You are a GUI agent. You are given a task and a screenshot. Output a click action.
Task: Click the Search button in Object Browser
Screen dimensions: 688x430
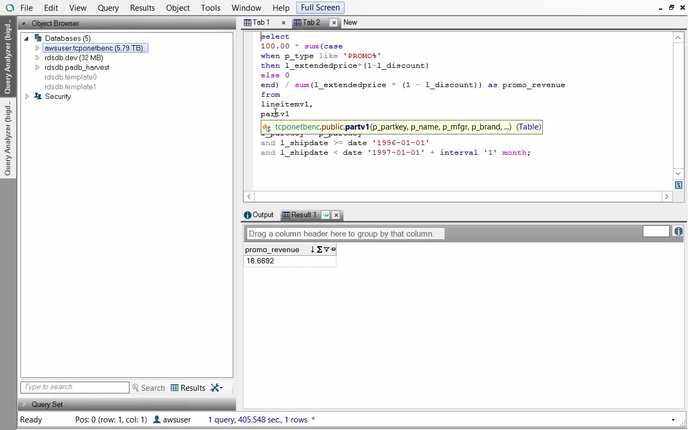(x=148, y=388)
